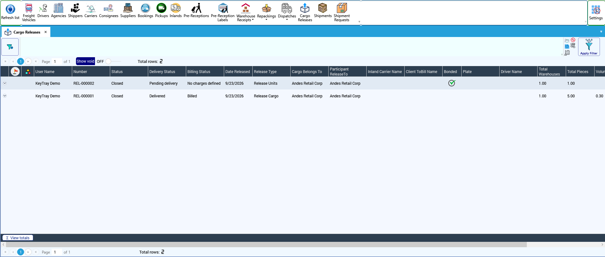Click the red sort arrows icon
605x257 pixels.
point(573,40)
